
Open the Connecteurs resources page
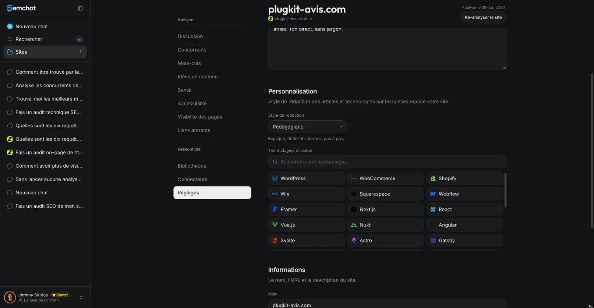click(x=192, y=179)
